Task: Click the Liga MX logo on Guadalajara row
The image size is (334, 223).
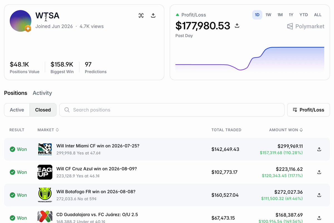Action: click(45, 217)
